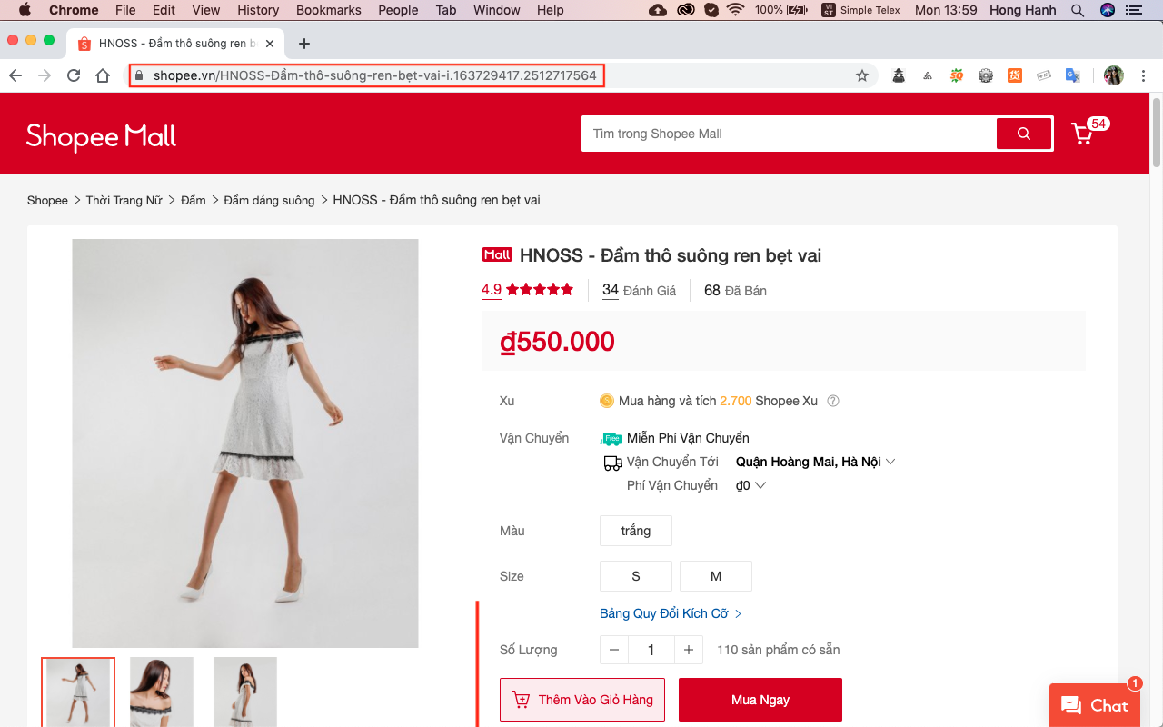View the 34 Đánh Giá reviews
1163x727 pixels.
[x=639, y=290]
